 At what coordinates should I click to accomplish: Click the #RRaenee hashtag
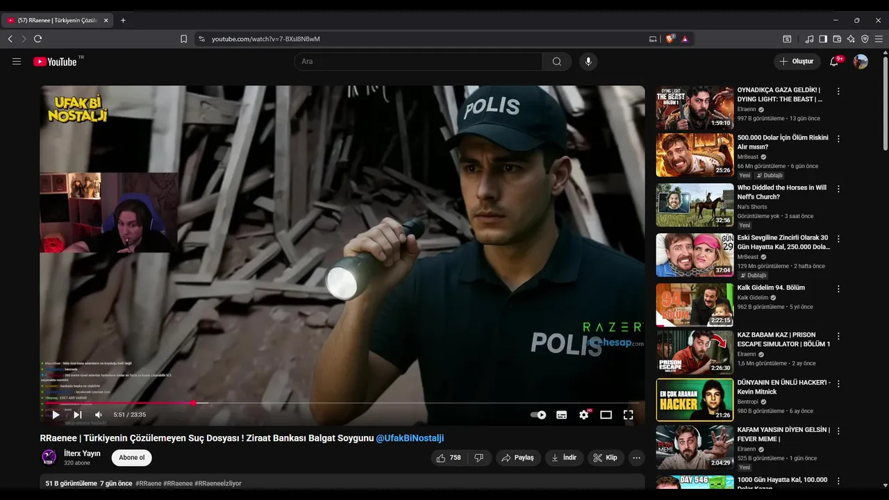[178, 483]
